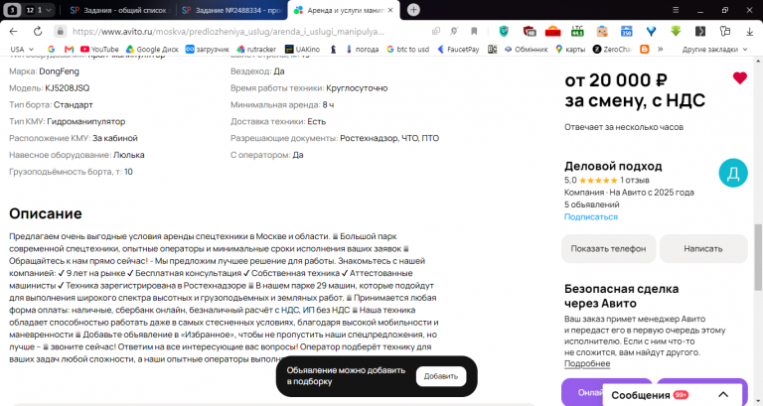
Task: Switch to the 'Задание №2488334' tab
Action: pos(232,10)
